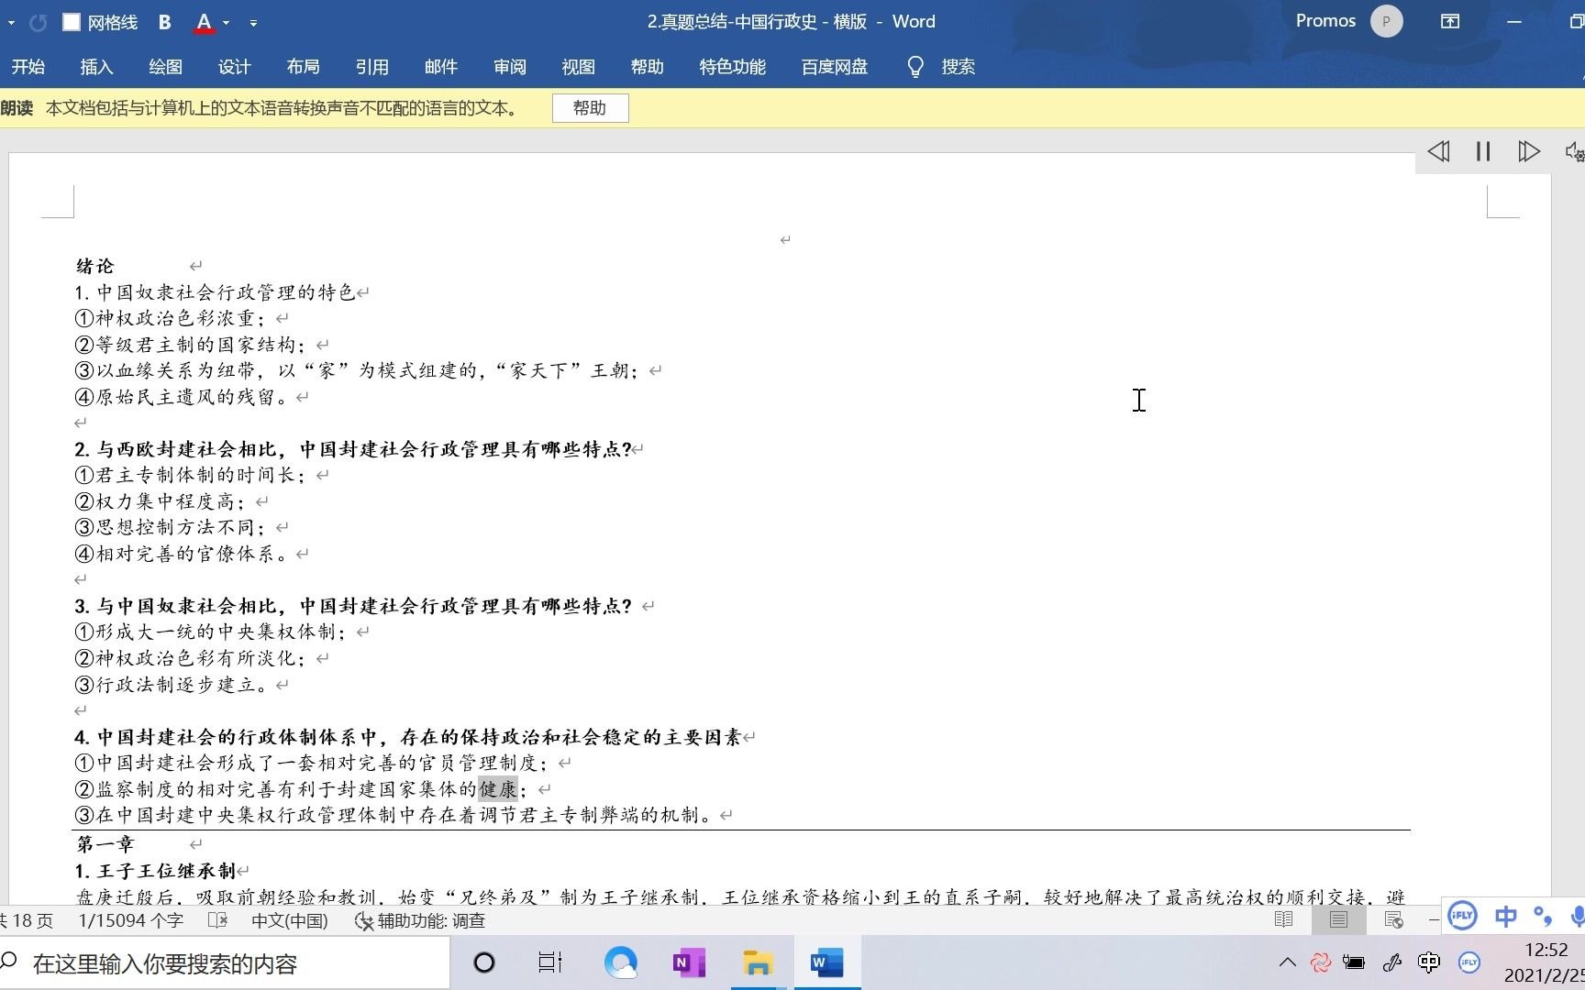Switch to Read Mode view icon
The image size is (1585, 990).
coord(1284,919)
